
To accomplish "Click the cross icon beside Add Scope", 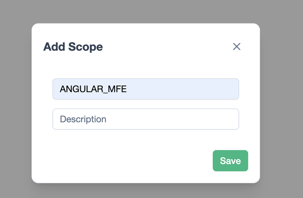I will pos(237,47).
